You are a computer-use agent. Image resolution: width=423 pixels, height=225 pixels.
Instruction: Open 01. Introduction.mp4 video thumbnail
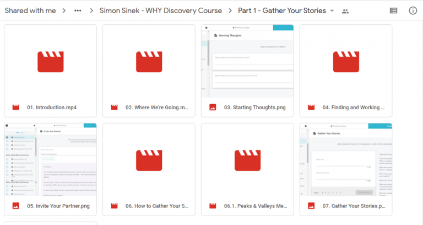coord(51,62)
